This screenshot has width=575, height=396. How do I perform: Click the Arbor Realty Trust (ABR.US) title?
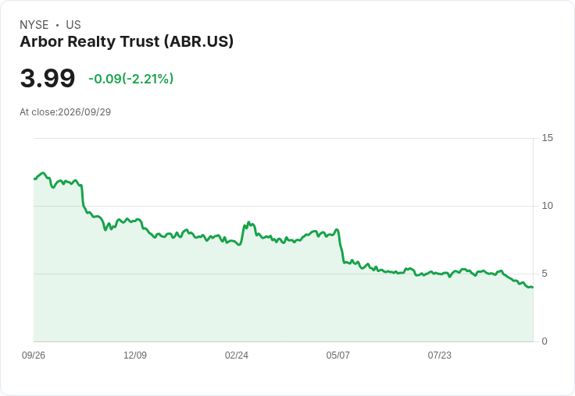tap(127, 41)
